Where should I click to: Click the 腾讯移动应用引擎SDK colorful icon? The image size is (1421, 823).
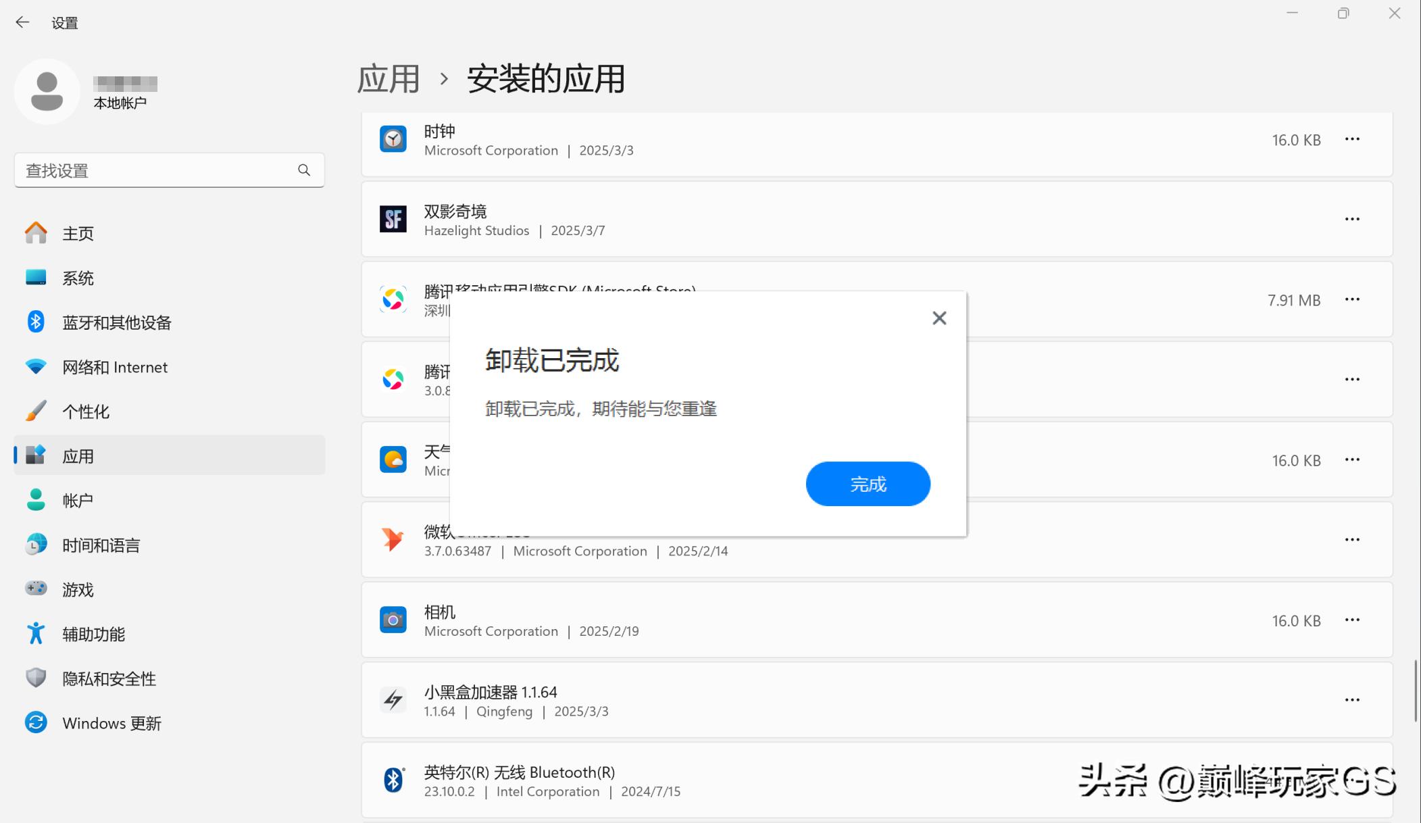coord(393,299)
